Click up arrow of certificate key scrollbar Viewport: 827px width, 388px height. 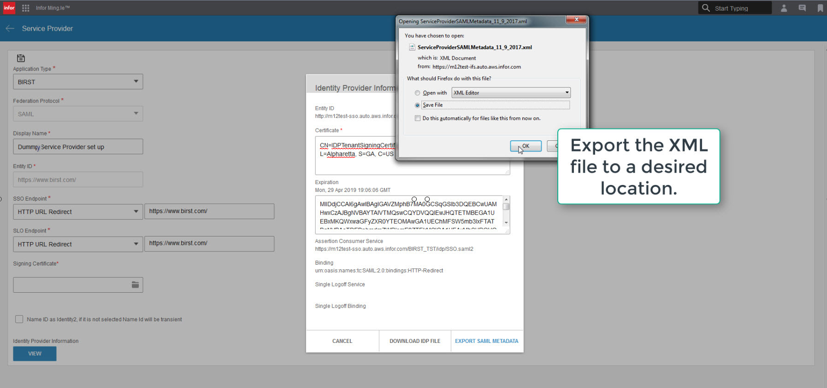point(506,199)
